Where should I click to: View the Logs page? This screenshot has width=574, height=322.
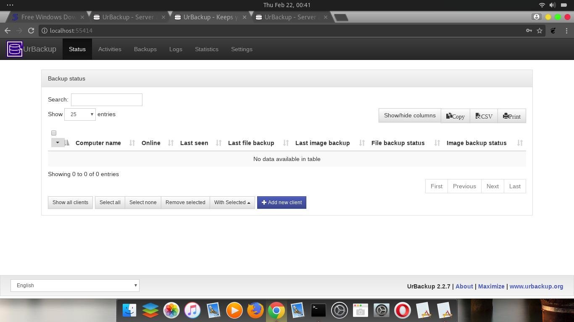point(176,49)
